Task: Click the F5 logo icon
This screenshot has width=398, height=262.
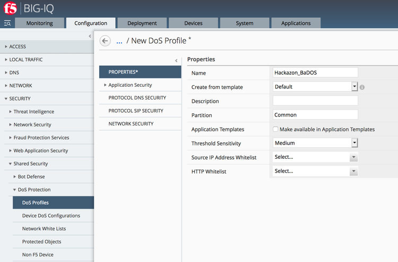Action: pos(10,8)
